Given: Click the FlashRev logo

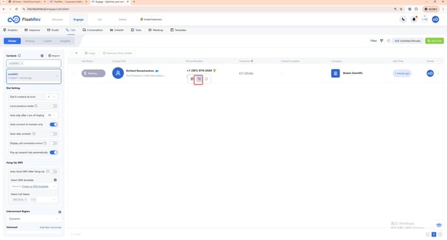Looking at the screenshot, I should (x=24, y=20).
